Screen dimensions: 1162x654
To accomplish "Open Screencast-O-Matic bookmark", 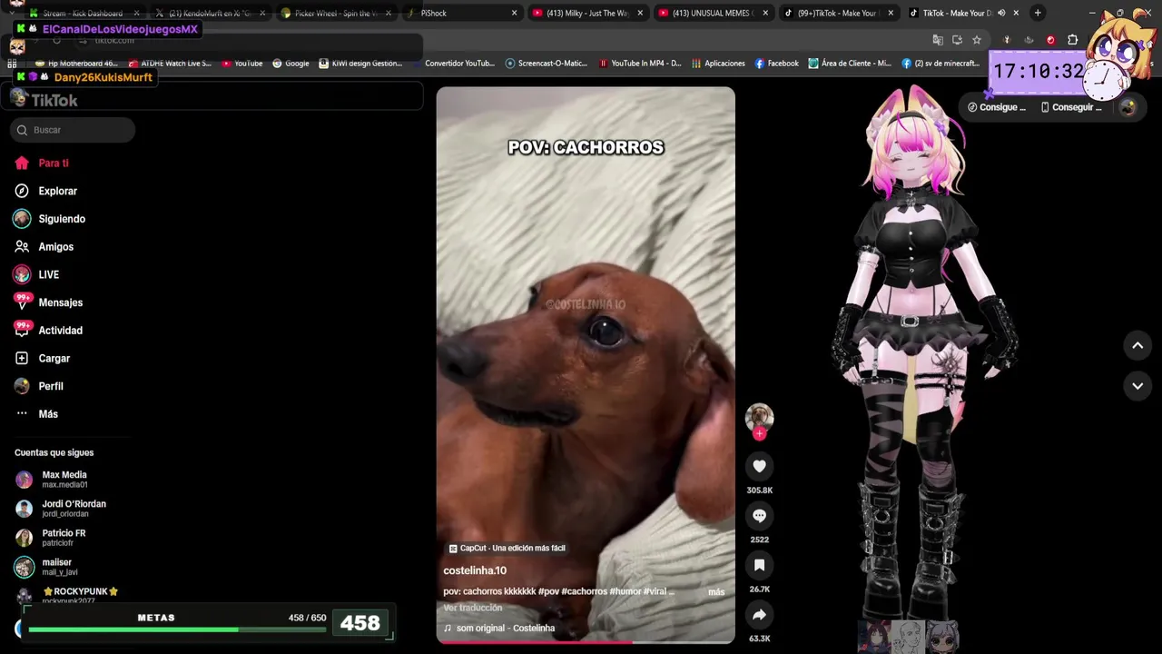I will point(547,64).
